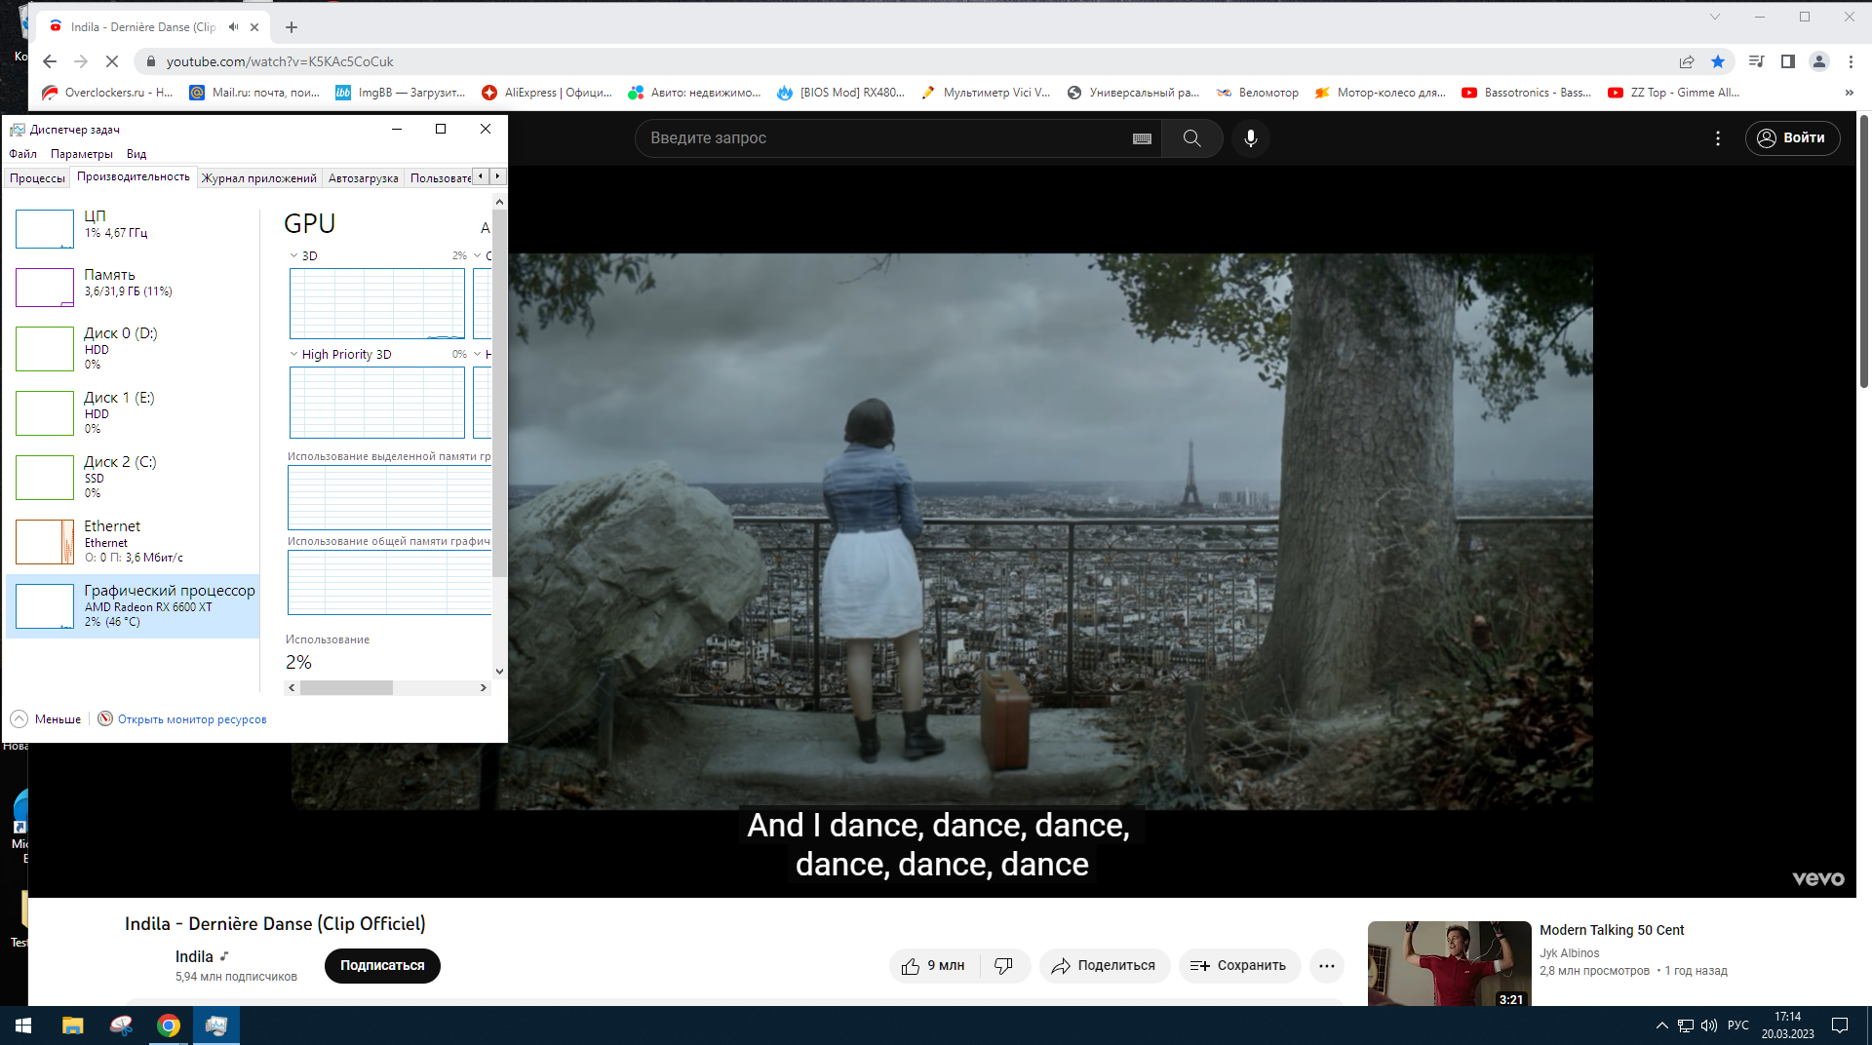Click Task Manager horizontal scrollbar thumb

coord(346,688)
